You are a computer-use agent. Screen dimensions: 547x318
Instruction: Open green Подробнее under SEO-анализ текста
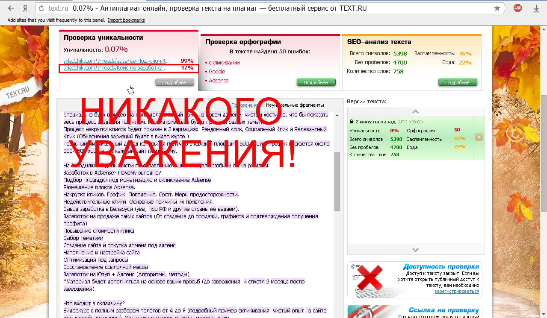[458, 82]
